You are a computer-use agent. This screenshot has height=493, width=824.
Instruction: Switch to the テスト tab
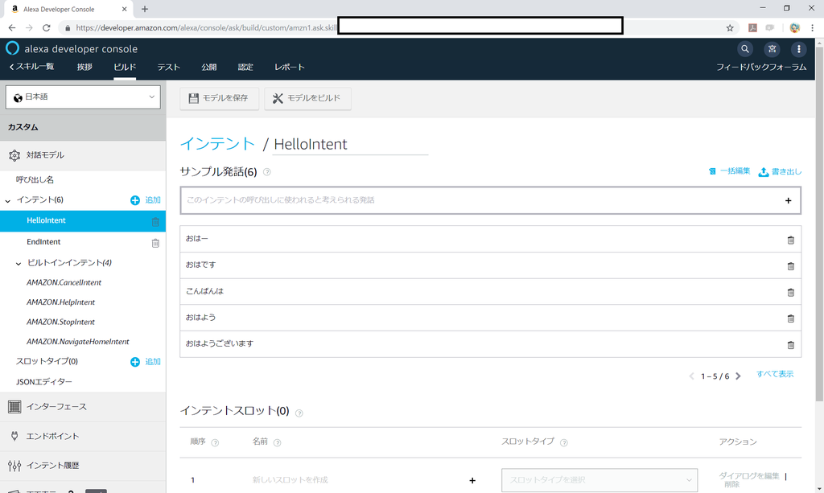coord(169,68)
